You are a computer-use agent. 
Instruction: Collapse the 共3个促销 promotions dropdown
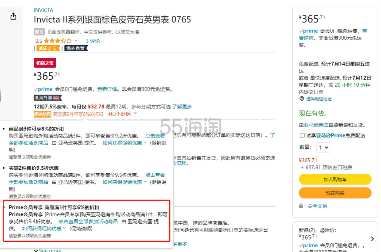[x=122, y=114]
